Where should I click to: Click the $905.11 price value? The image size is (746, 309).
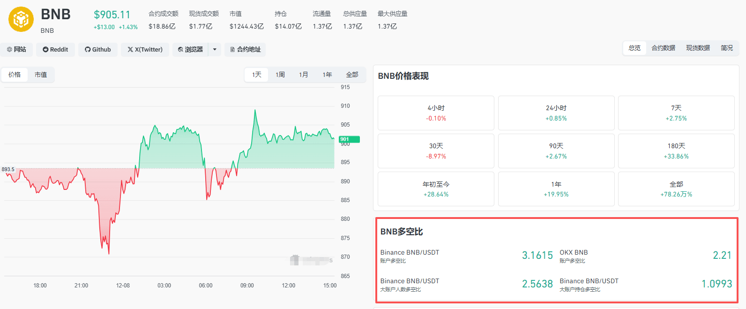112,15
